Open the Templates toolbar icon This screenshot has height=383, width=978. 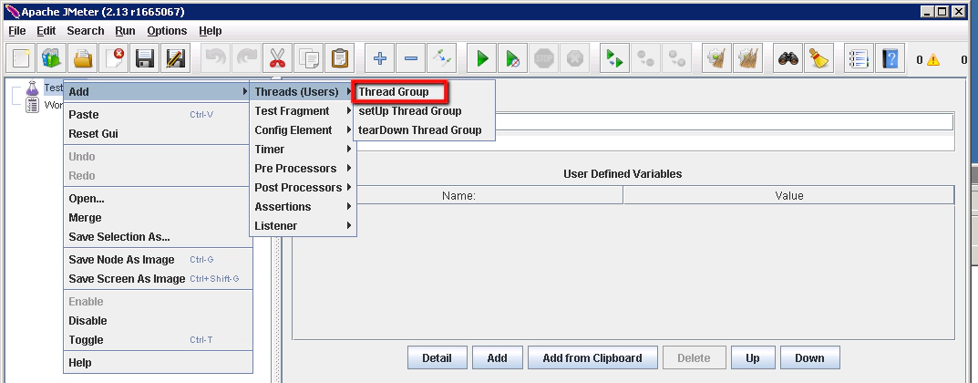tap(52, 58)
